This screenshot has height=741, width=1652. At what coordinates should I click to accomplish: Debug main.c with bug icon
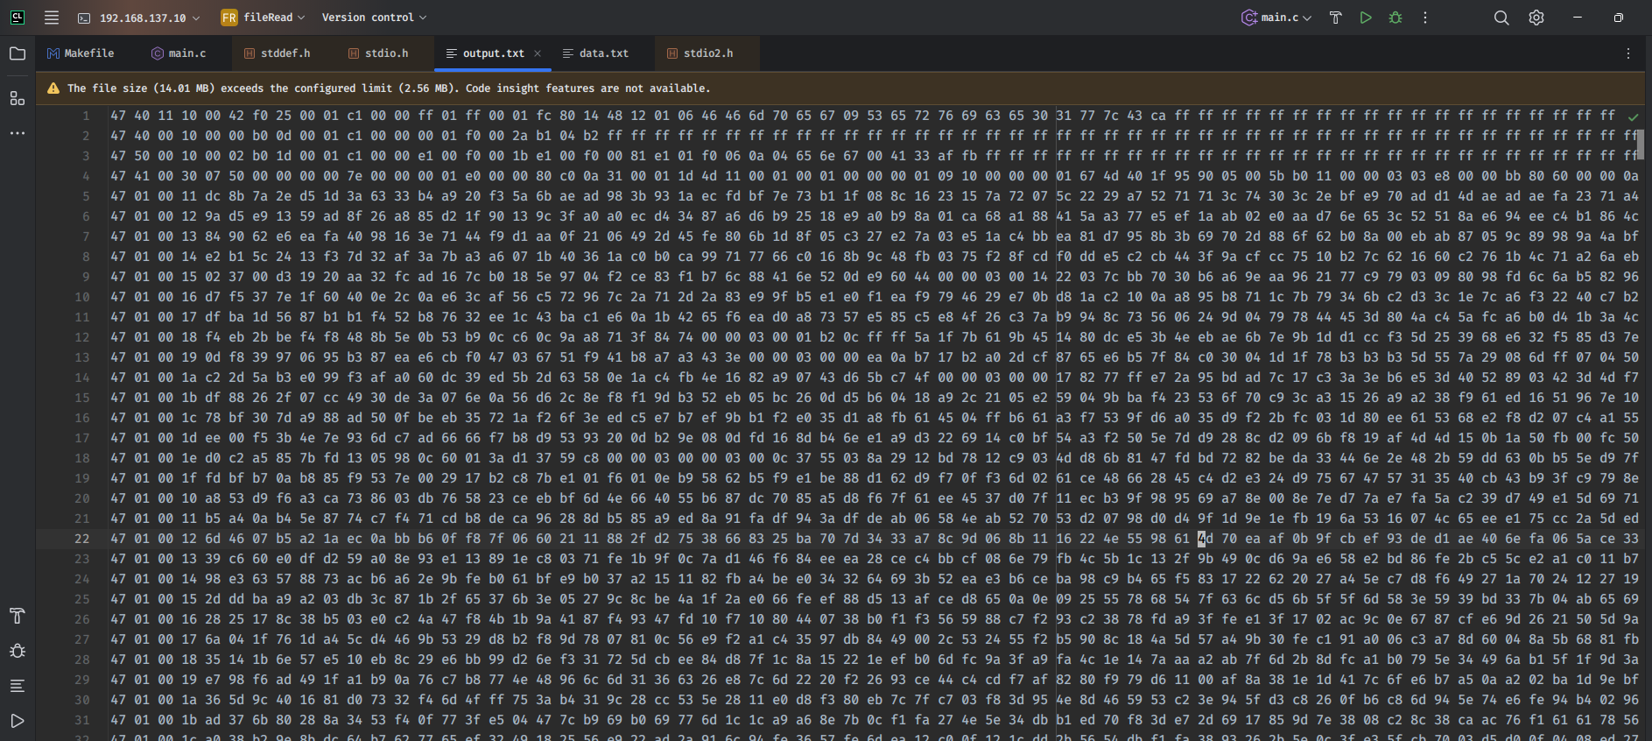[x=1395, y=18]
